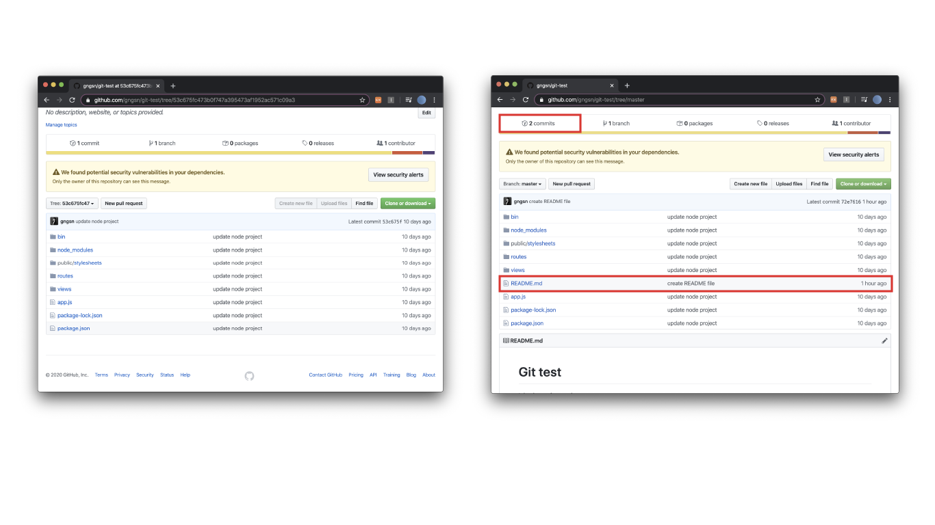
Task: Open Tree: 53c675fc47 dropdown in left window
Action: (x=72, y=203)
